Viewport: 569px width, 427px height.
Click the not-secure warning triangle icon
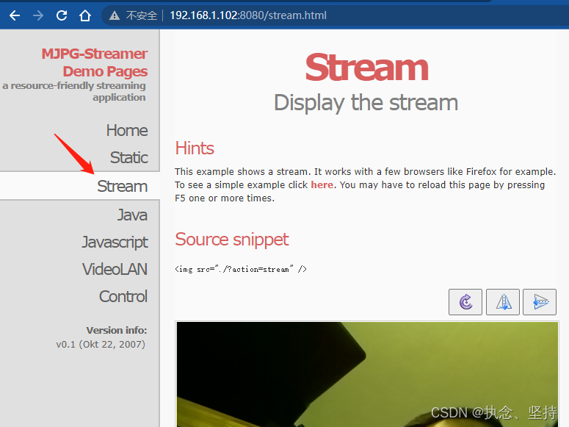(x=115, y=15)
